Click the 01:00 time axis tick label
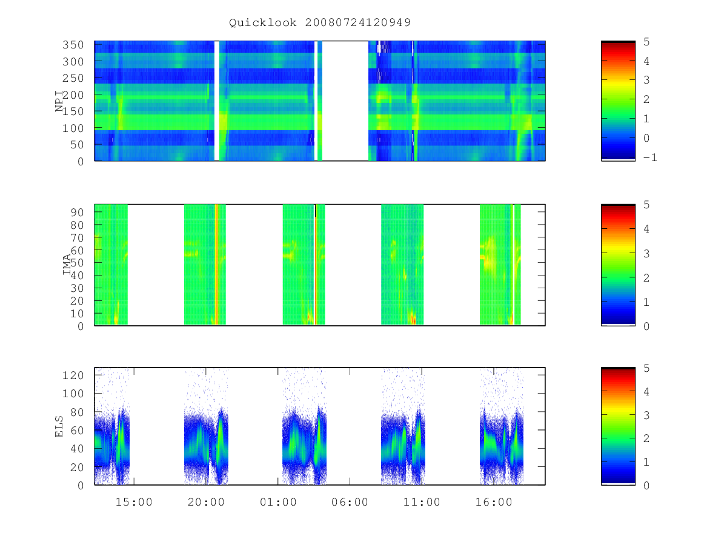Viewport: 727px width, 545px height. point(278,502)
